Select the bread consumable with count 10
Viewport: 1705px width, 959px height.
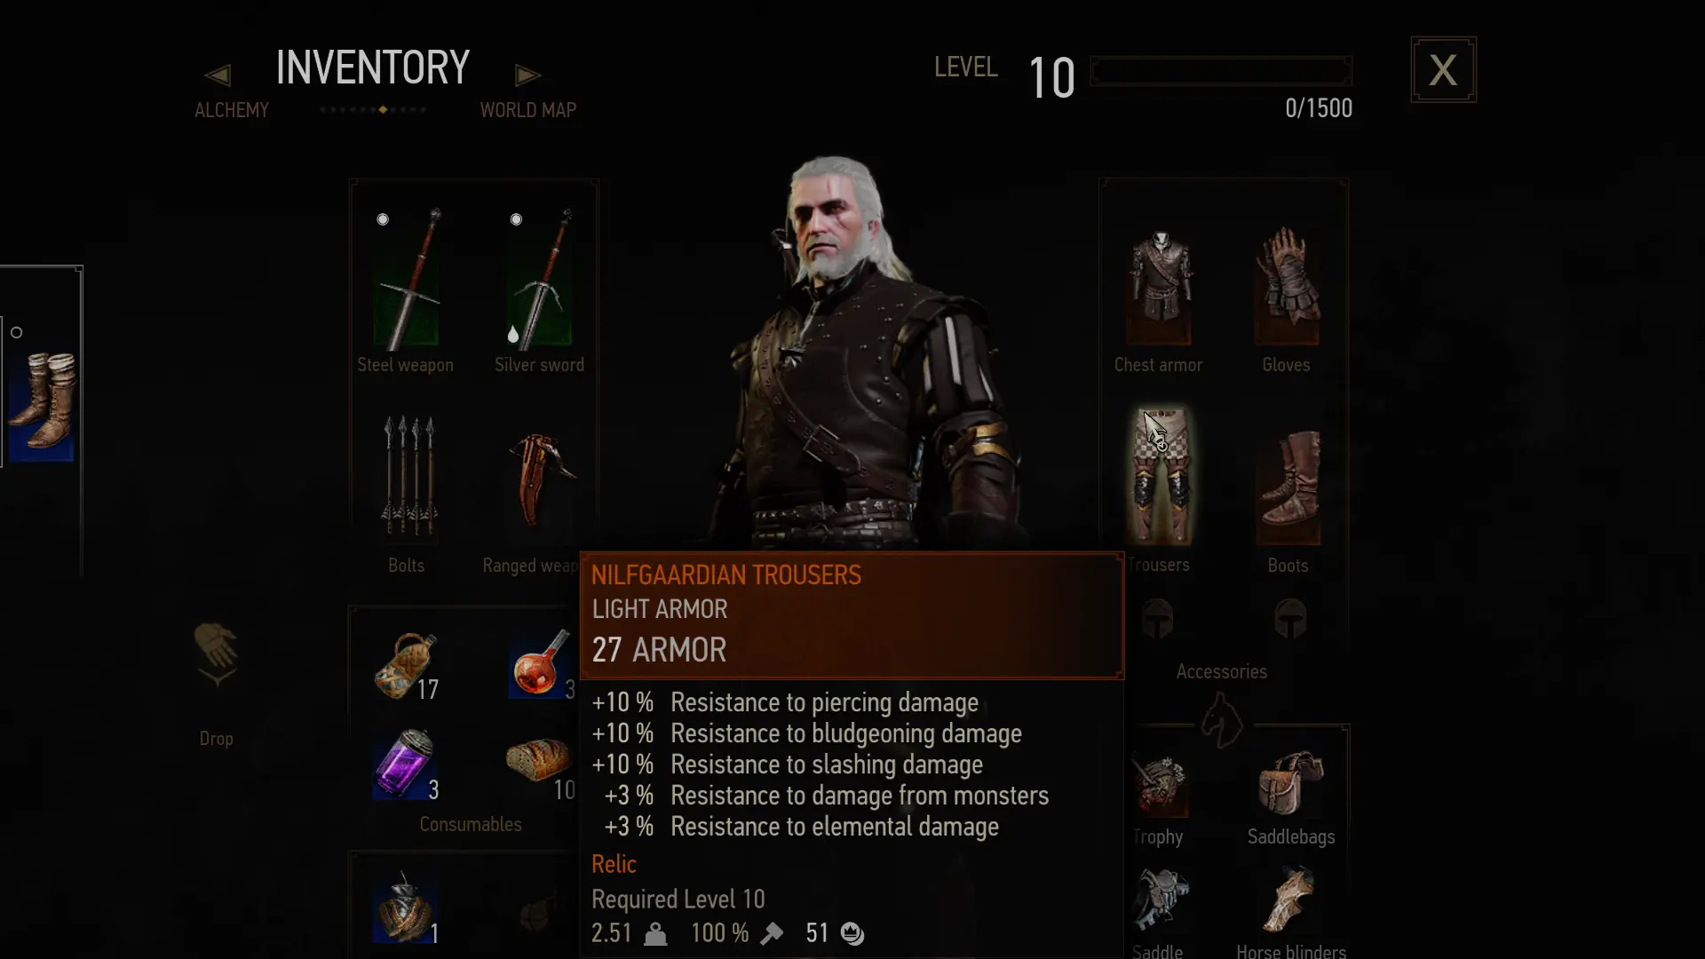538,762
